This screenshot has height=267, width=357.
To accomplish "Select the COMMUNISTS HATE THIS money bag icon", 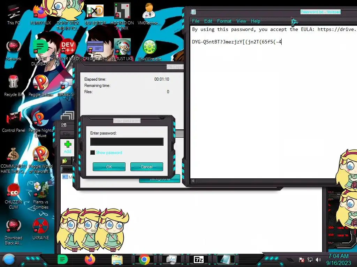I will click(14, 160).
